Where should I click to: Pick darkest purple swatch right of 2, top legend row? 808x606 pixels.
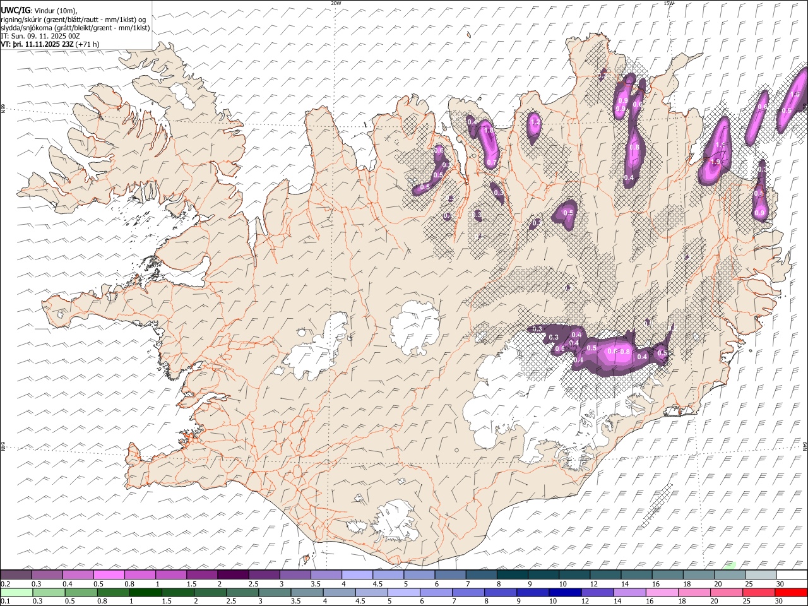(232, 575)
